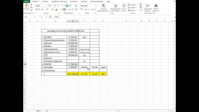Switch to the ВИД tab
Viewport: 199px width, 112px height.
point(108,2)
